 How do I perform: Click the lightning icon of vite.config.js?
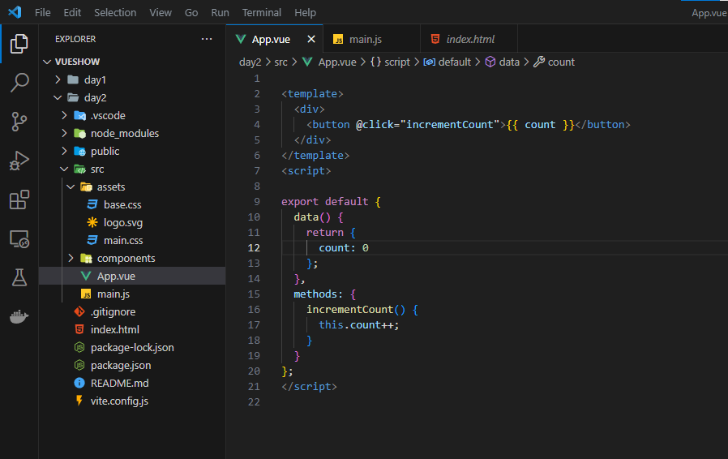tap(79, 401)
